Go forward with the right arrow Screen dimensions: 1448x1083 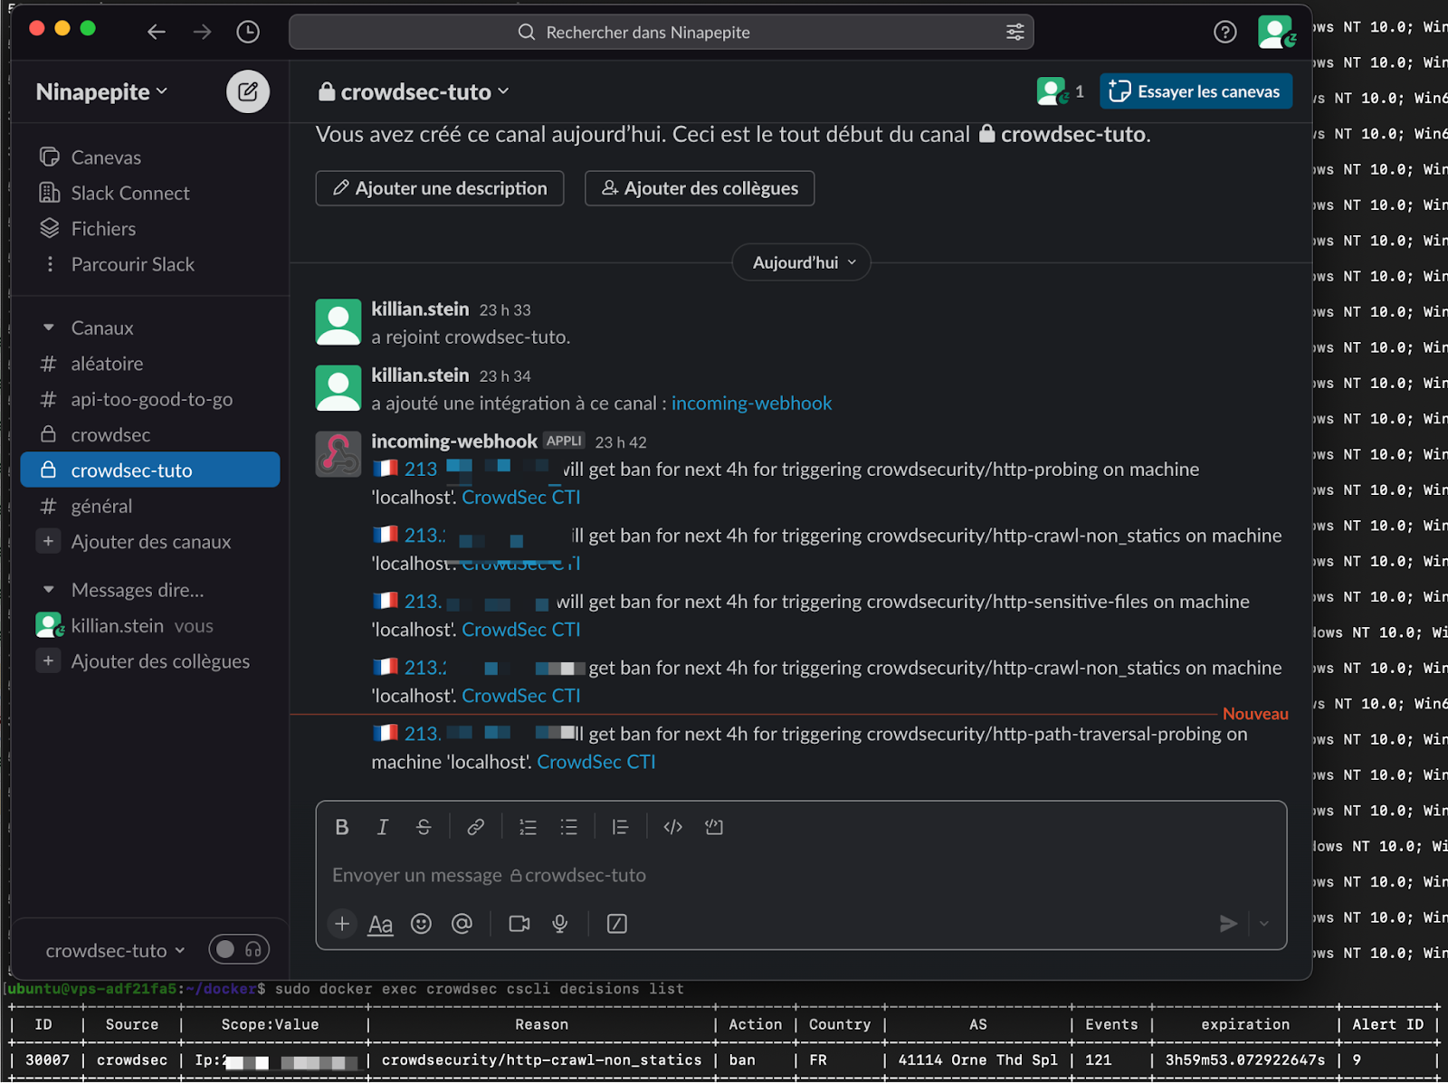pos(202,33)
